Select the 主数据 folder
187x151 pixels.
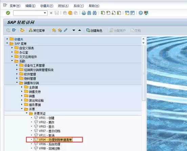(x=34, y=87)
